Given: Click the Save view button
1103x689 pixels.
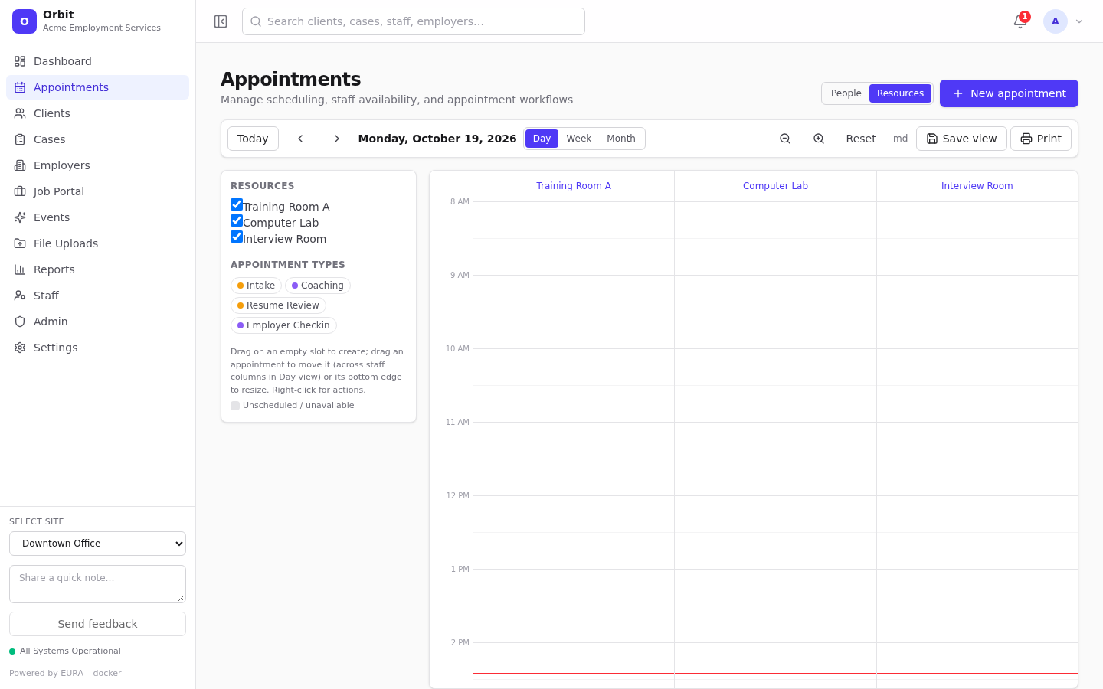Looking at the screenshot, I should [961, 139].
